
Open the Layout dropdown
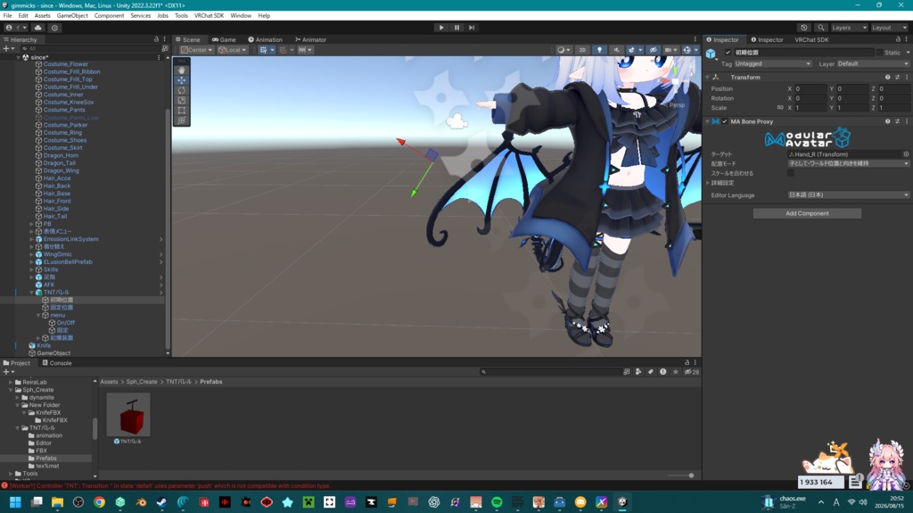(x=889, y=28)
